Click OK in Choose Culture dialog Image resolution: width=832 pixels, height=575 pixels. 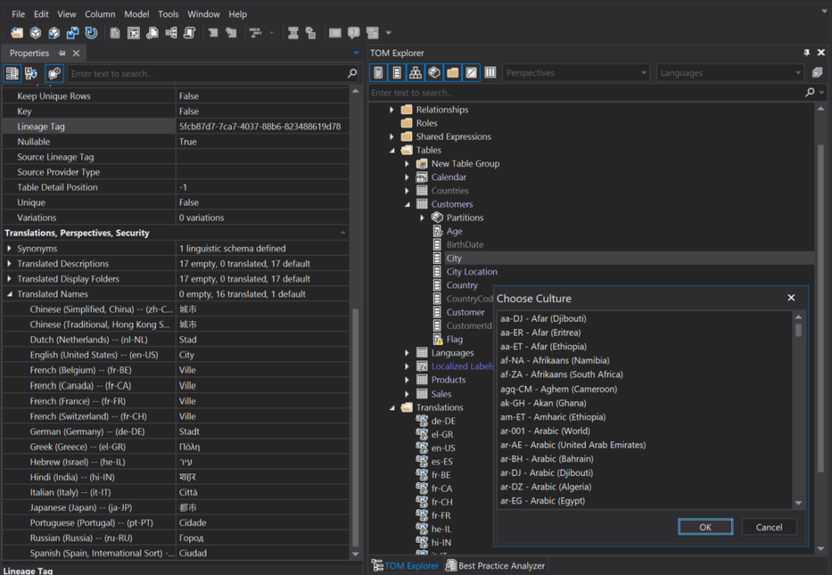[705, 527]
